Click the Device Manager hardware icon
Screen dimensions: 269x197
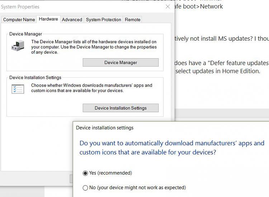click(x=18, y=46)
